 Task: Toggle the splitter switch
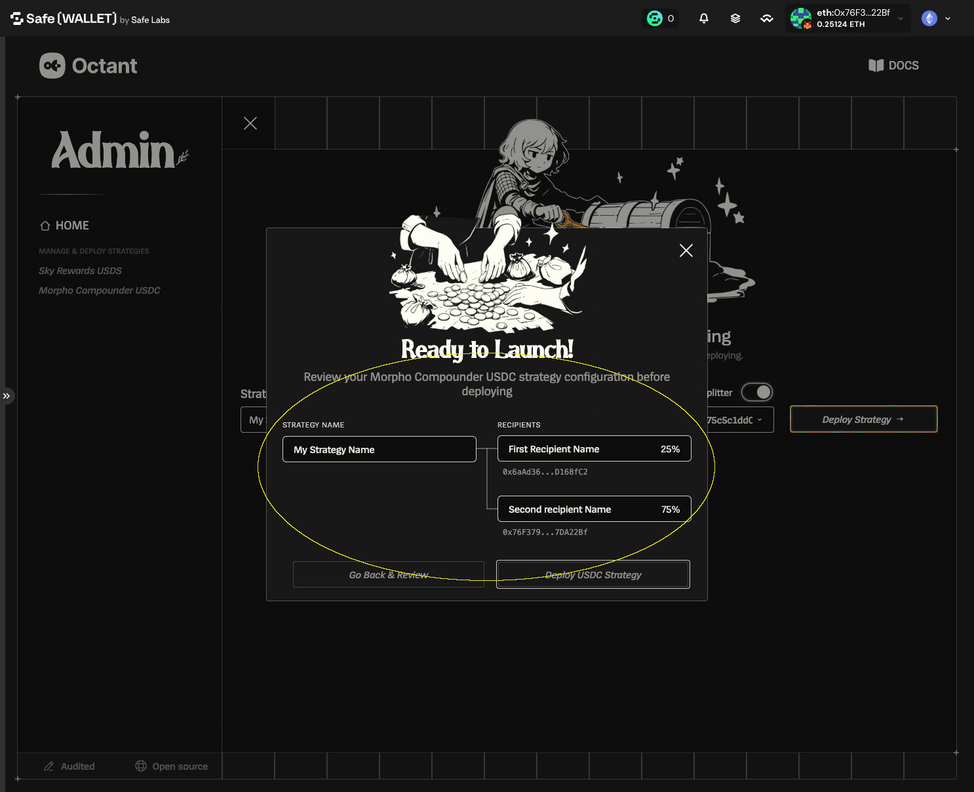pos(757,392)
